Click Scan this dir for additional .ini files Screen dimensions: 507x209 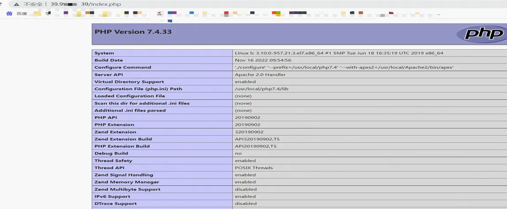tap(142, 104)
